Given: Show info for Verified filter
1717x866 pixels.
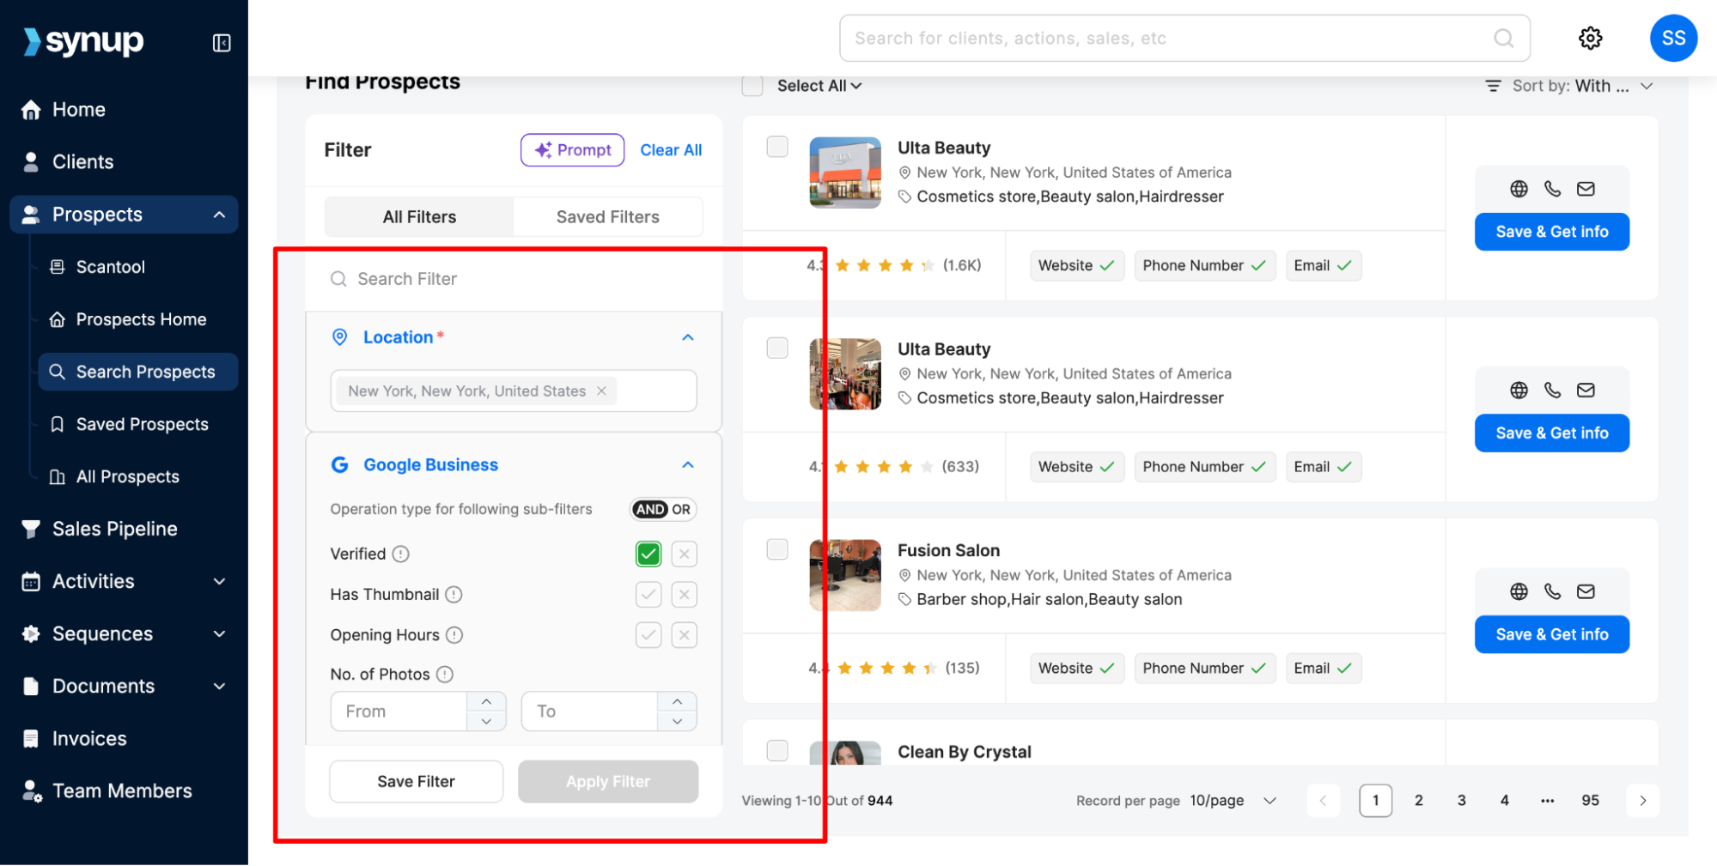Looking at the screenshot, I should [x=401, y=554].
